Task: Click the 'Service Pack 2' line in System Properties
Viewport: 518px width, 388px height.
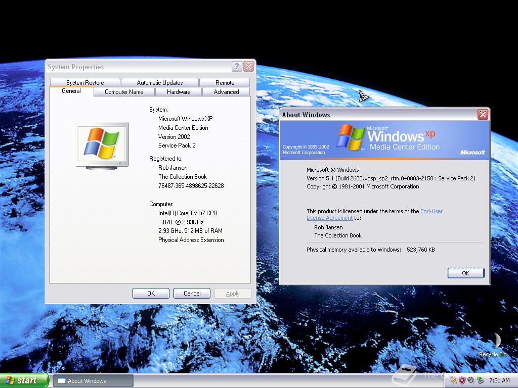Action: tap(177, 145)
